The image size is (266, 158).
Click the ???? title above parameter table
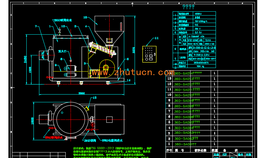[x=188, y=7]
